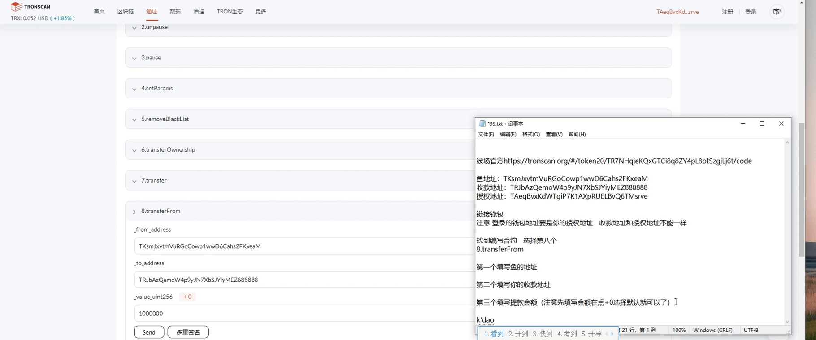Click Notepad scrollbar up arrow
The height and width of the screenshot is (340, 816).
787,143
